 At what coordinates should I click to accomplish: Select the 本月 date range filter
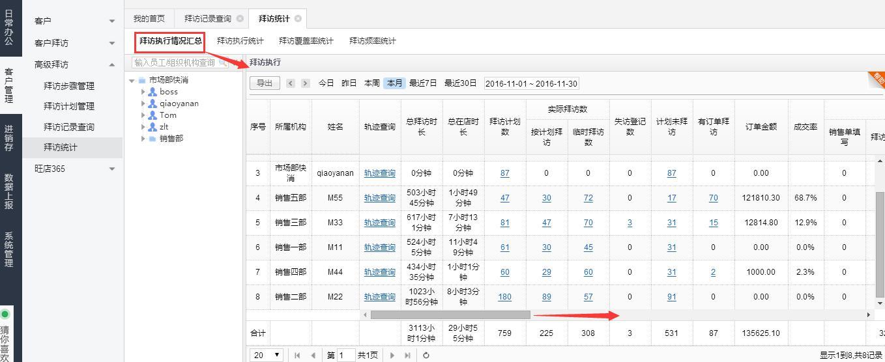tap(394, 83)
